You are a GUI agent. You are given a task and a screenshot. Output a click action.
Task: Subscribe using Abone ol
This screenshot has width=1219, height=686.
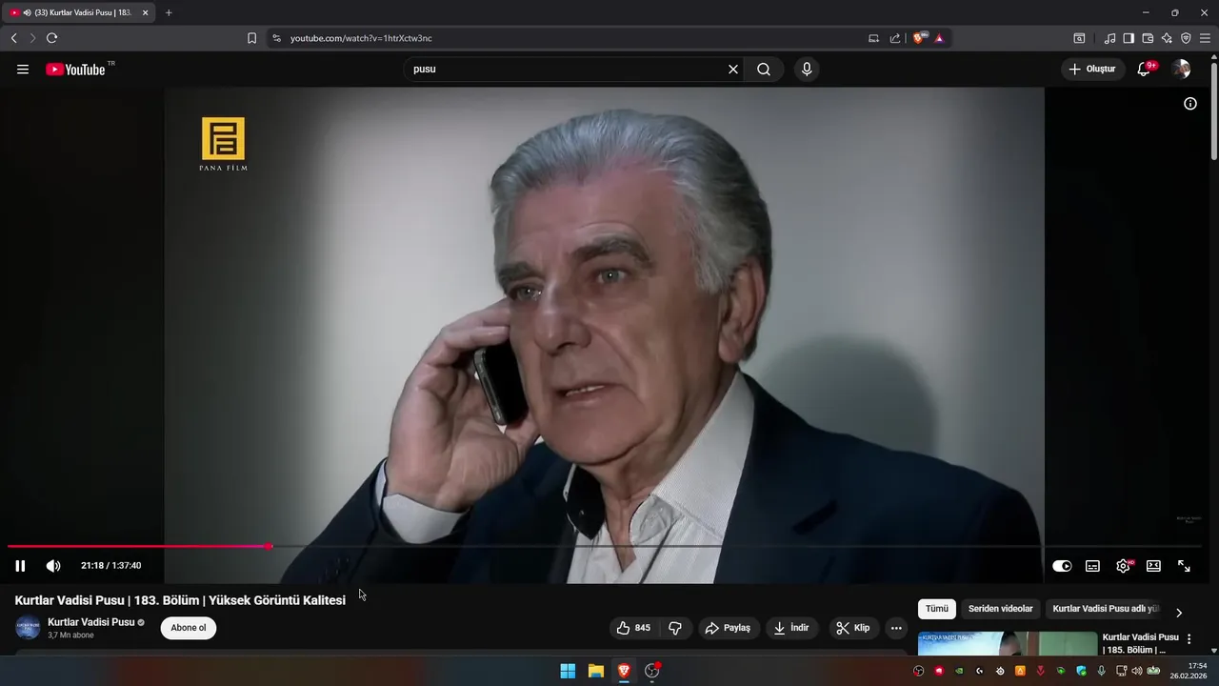pyautogui.click(x=189, y=628)
